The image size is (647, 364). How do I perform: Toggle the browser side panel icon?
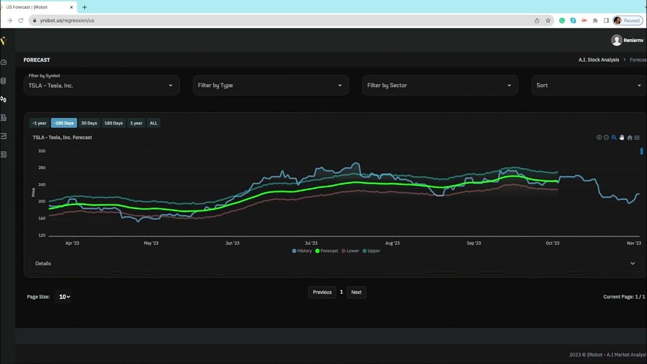pos(606,21)
